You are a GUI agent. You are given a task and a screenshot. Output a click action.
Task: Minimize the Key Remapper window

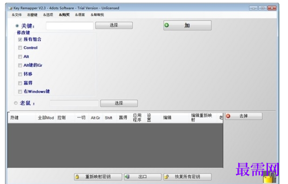[x=253, y=8]
